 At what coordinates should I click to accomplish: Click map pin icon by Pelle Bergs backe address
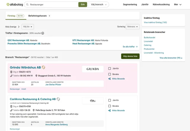tap(34, 110)
